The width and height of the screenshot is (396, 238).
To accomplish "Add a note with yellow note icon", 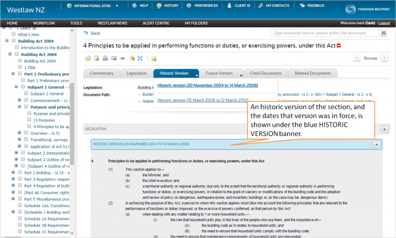I will 154,59.
